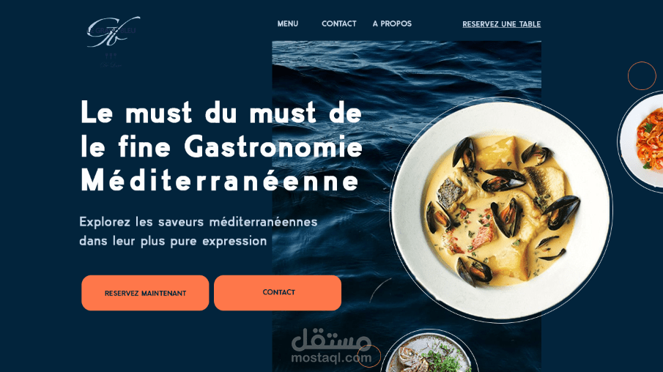Follow the RESERVEZ UNE TABLE link
Screen dimensions: 663x372
(502, 24)
